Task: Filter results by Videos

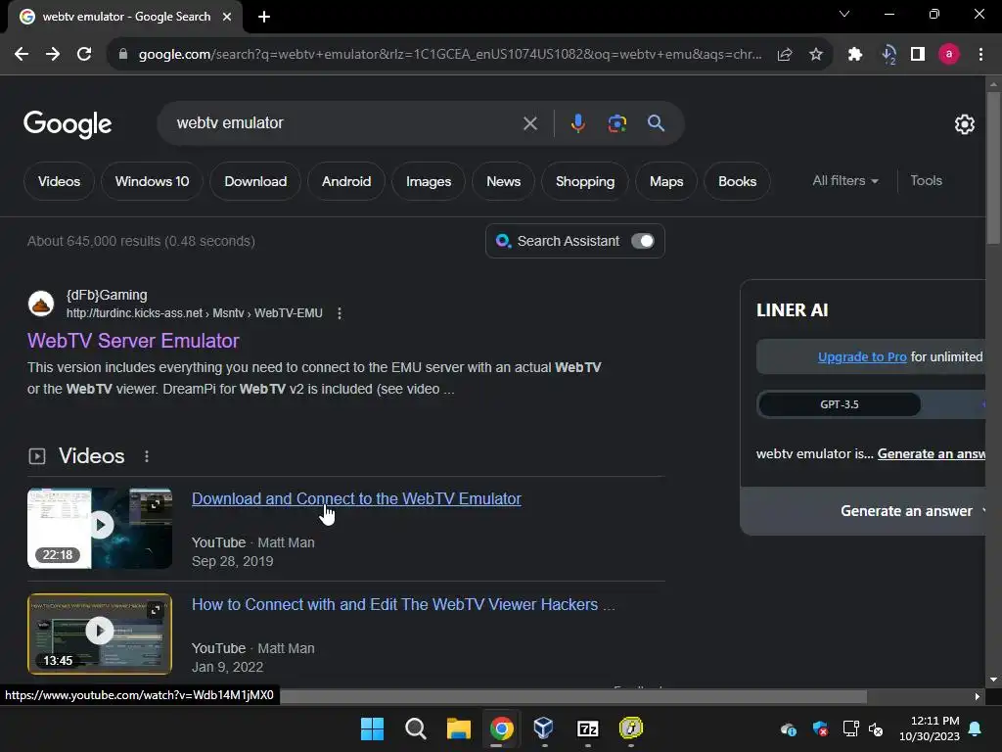Action: [59, 181]
